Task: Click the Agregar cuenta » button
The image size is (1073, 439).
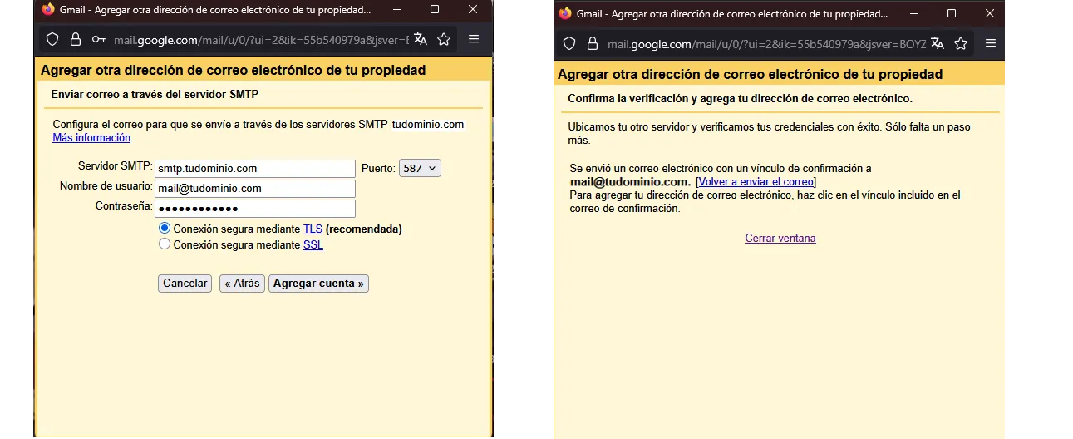Action: tap(318, 284)
